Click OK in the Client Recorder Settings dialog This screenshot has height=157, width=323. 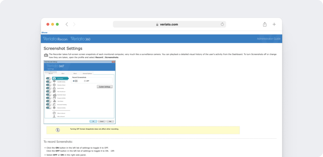pos(93,121)
